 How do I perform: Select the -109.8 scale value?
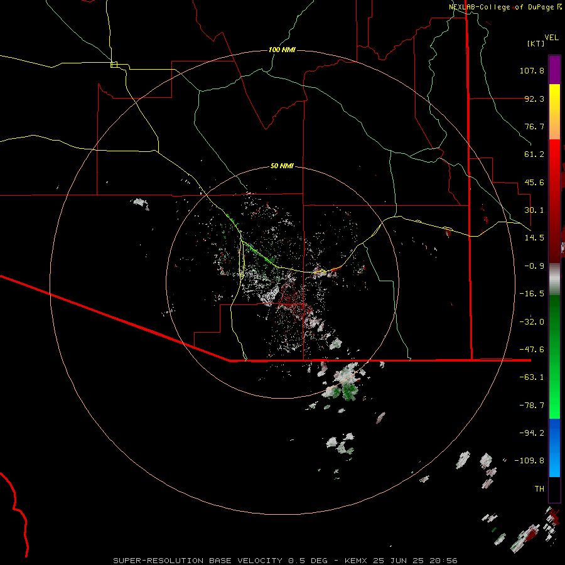[529, 461]
